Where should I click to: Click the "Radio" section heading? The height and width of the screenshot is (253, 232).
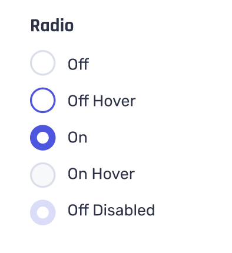52,25
